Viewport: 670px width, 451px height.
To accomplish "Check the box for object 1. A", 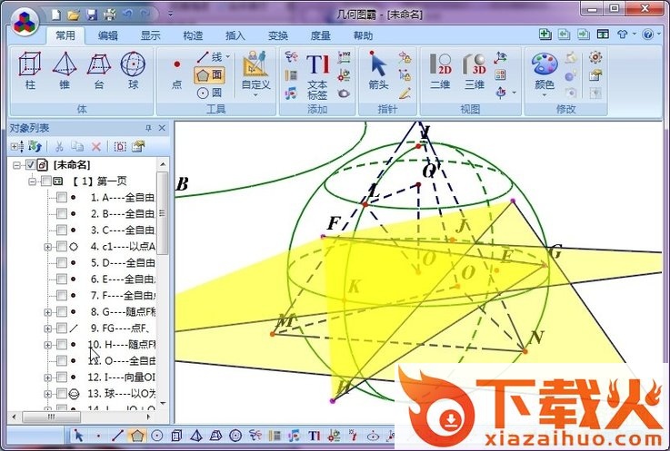I will [62, 197].
